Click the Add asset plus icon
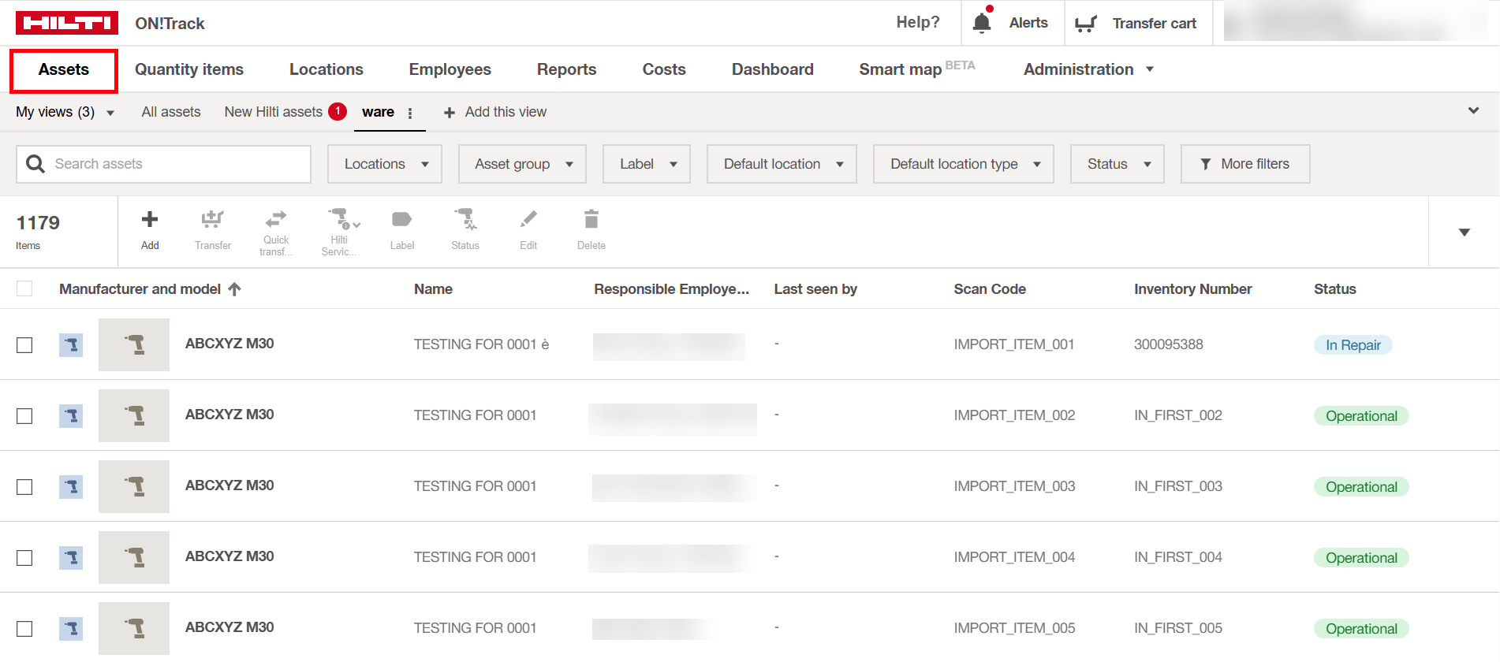Image resolution: width=1500 pixels, height=662 pixels. (x=150, y=219)
